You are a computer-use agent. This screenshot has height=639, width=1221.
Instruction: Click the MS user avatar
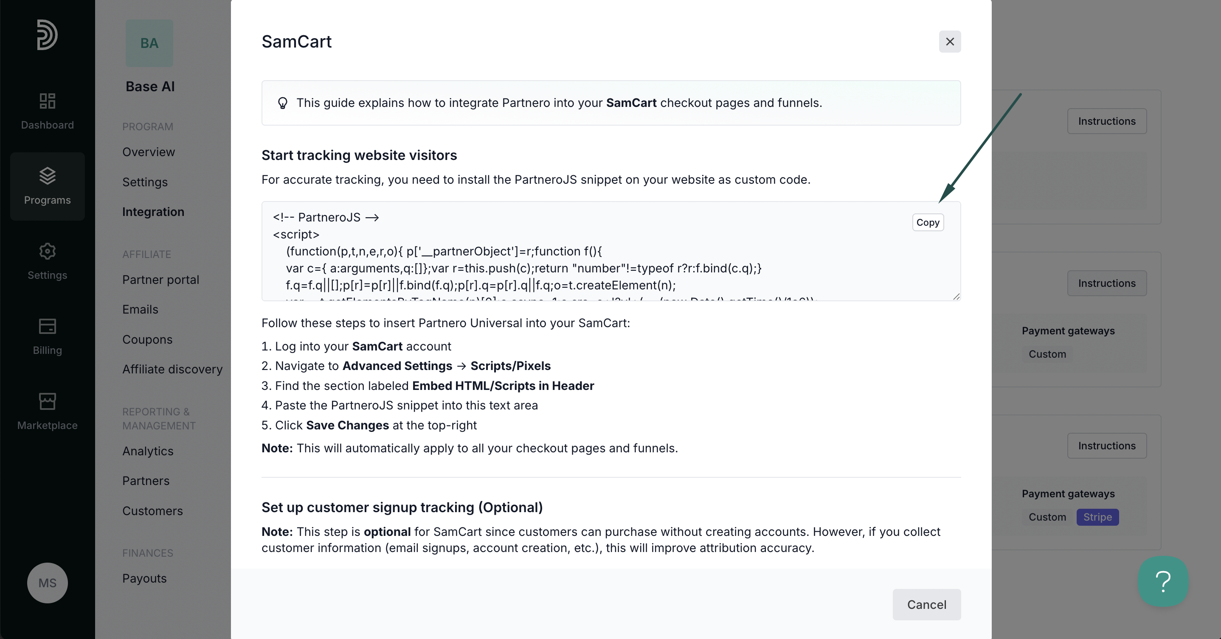click(47, 582)
